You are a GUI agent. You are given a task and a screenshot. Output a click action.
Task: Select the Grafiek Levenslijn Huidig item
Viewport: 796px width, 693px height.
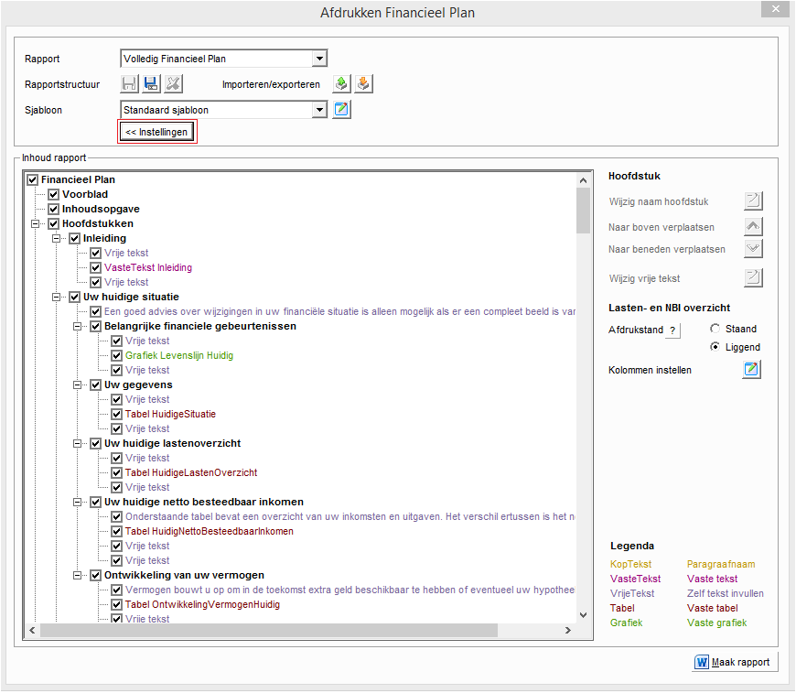[179, 355]
